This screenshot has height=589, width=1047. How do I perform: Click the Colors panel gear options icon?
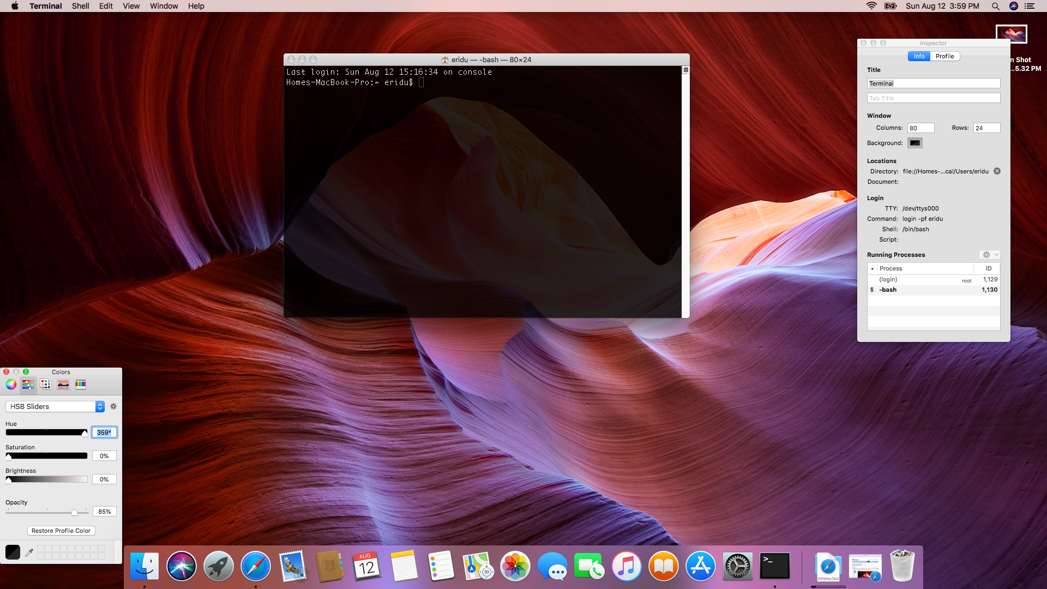click(x=113, y=406)
